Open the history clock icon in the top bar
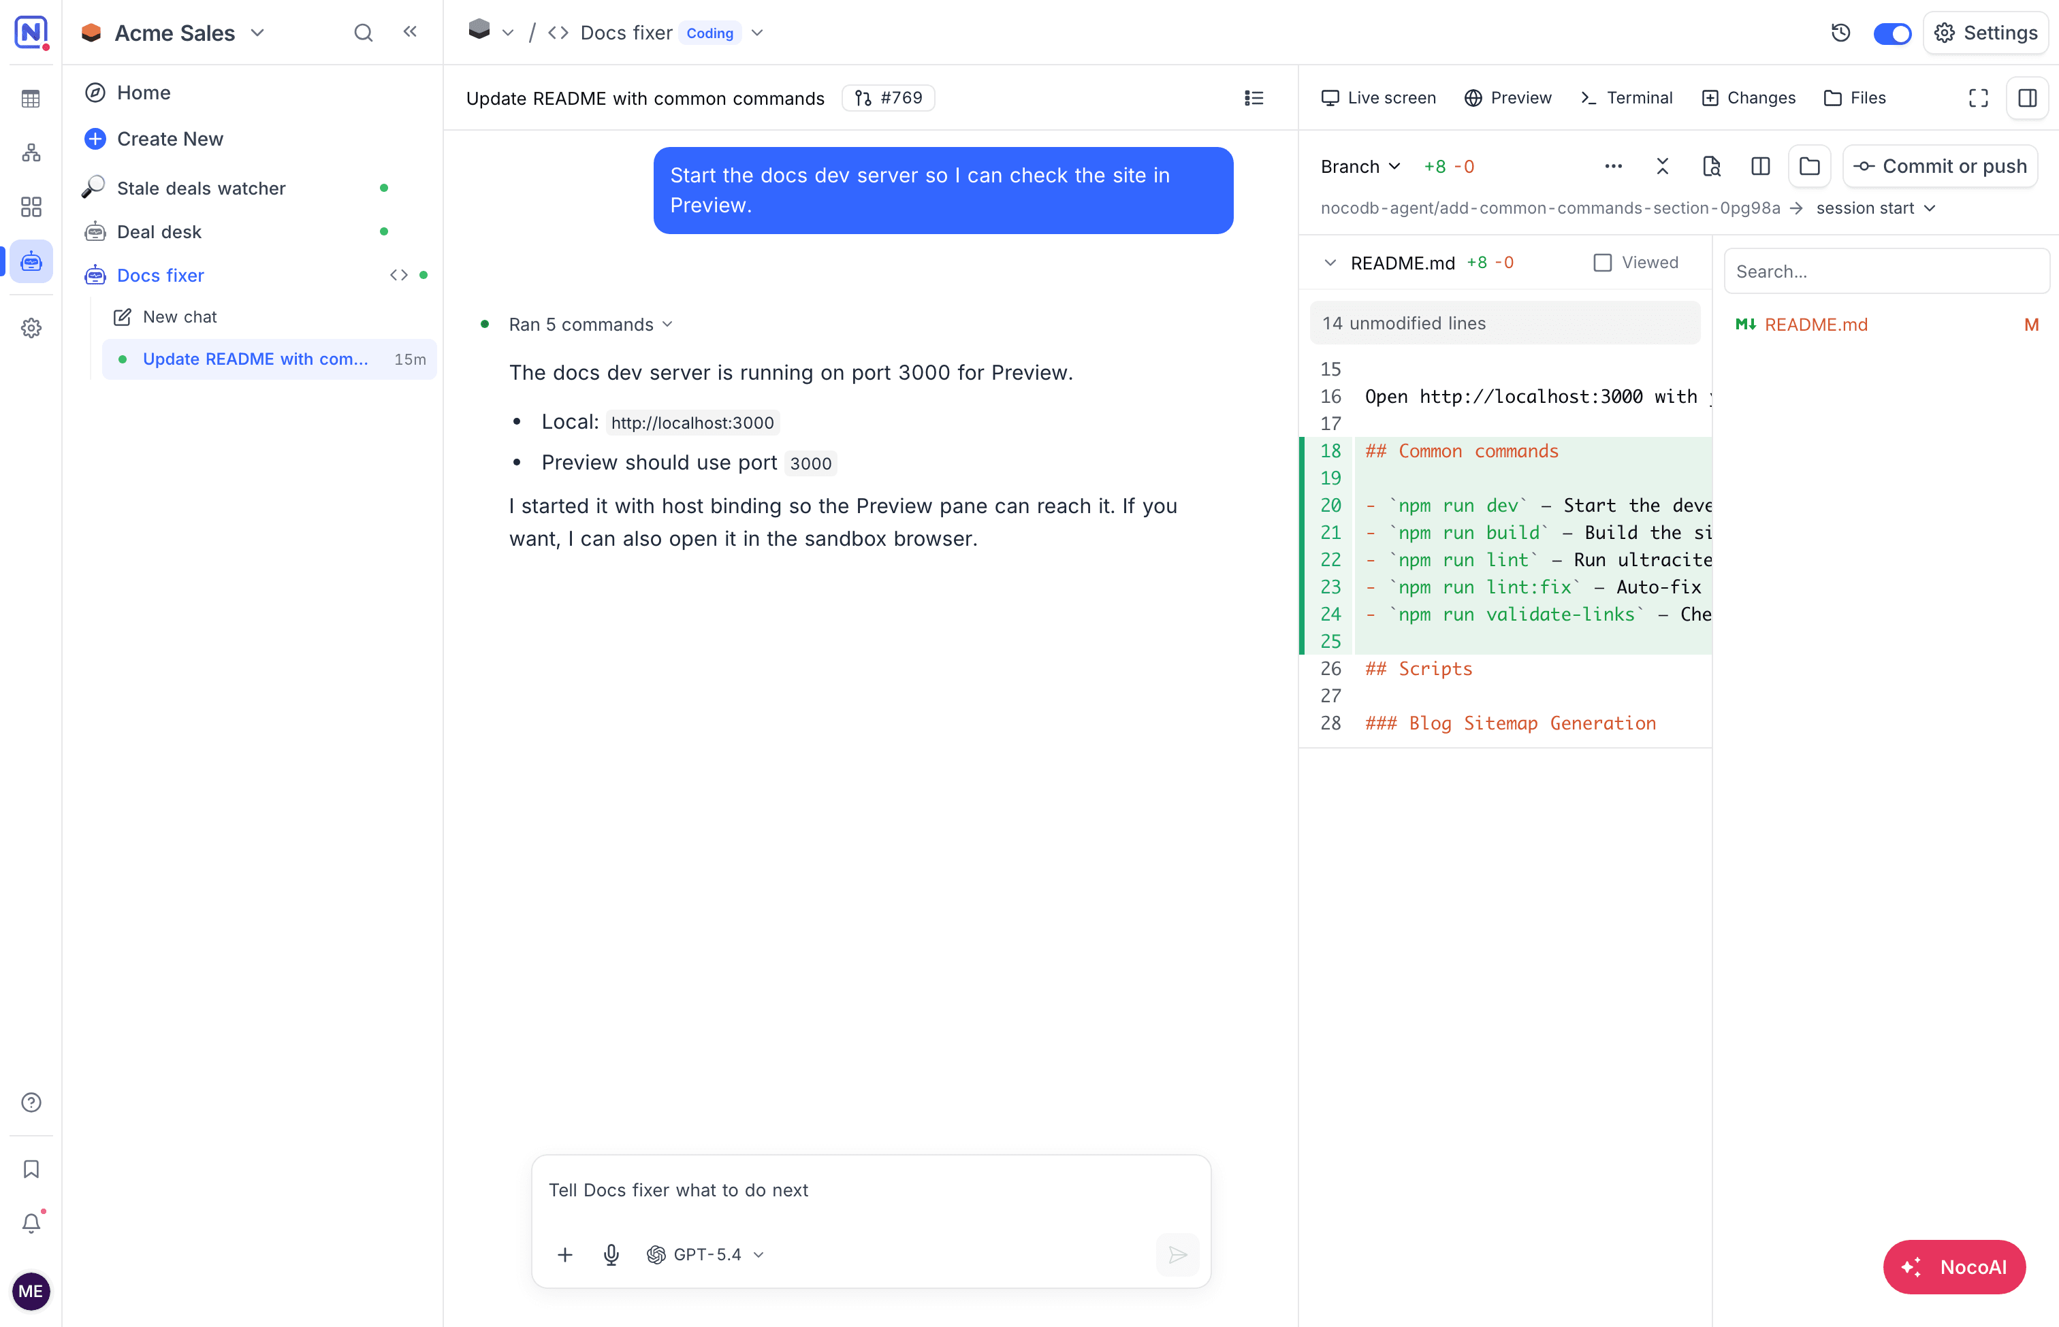Image resolution: width=2059 pixels, height=1327 pixels. 1841,33
